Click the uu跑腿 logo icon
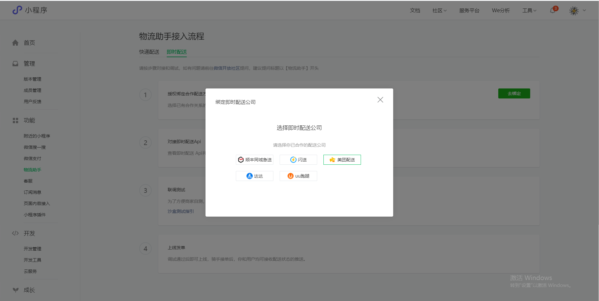This screenshot has height=301, width=599. (291, 176)
